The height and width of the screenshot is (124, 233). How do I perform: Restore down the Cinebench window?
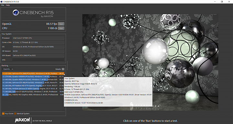click(x=222, y=2)
